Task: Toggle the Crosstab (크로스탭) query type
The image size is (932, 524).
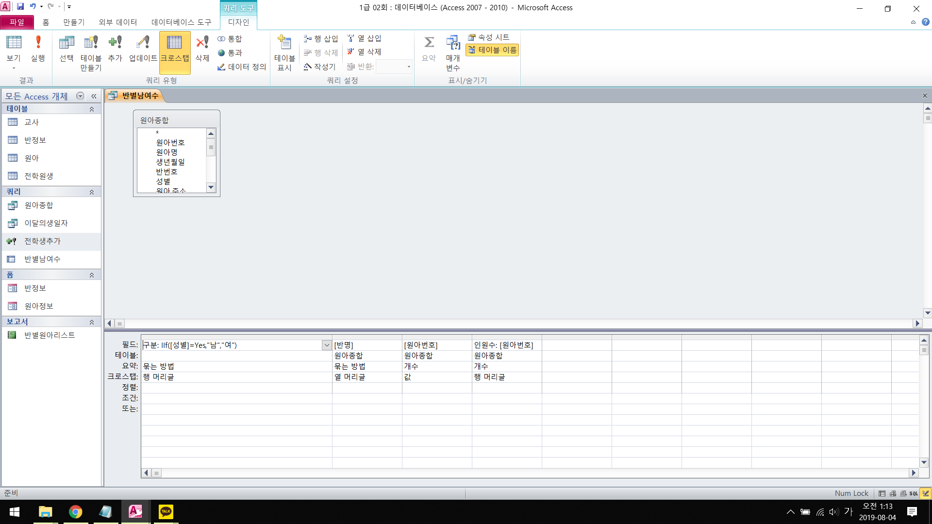Action: (x=175, y=48)
